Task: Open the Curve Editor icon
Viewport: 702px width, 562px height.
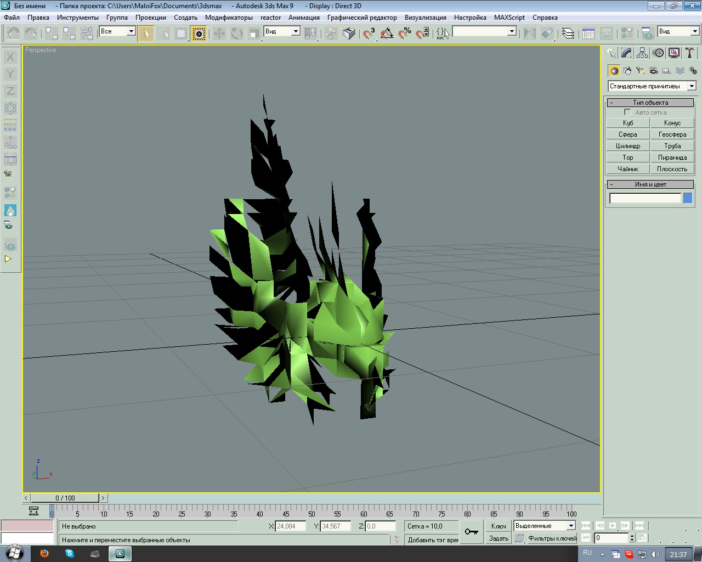Action: pyautogui.click(x=588, y=33)
